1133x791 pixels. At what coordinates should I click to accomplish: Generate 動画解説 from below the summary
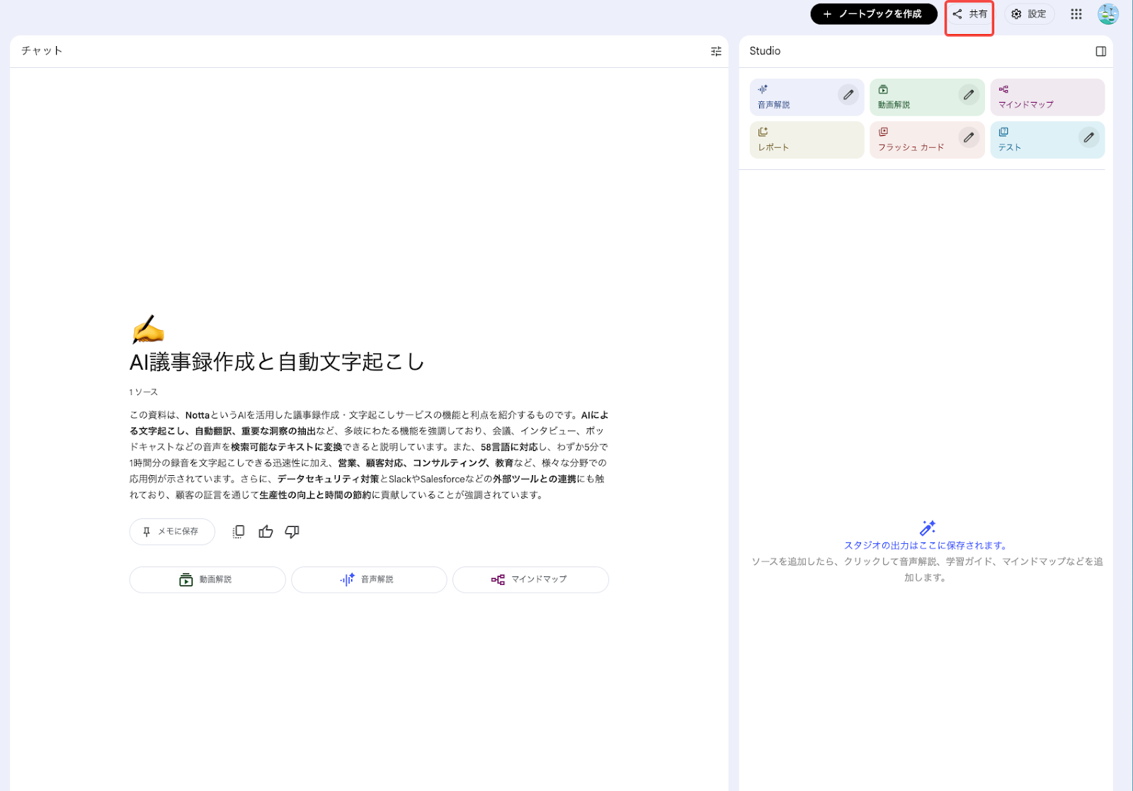(x=207, y=579)
